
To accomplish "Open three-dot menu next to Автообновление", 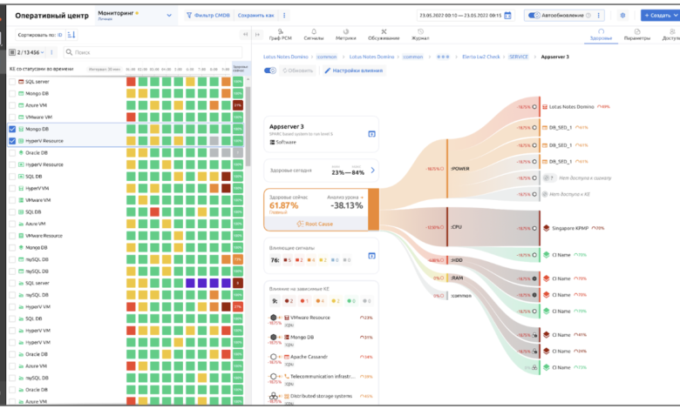I will (x=598, y=15).
